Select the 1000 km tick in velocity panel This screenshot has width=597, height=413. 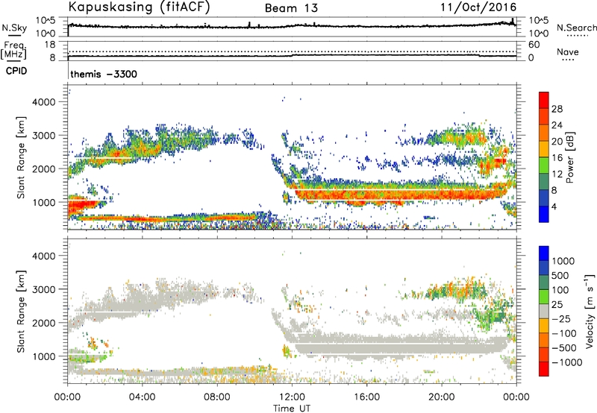tap(44, 356)
